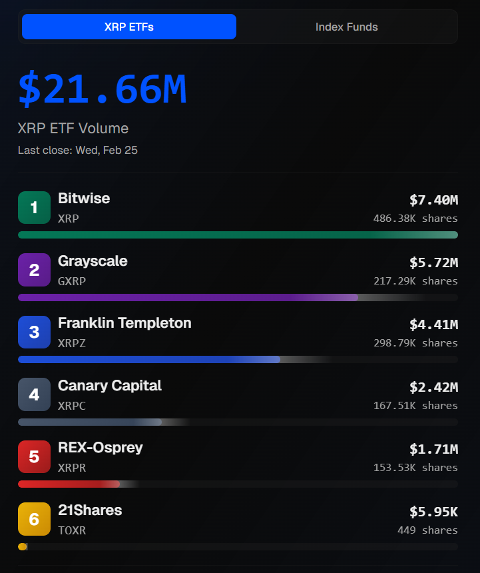Click the blue Franklin Templeton volume bar

point(149,359)
